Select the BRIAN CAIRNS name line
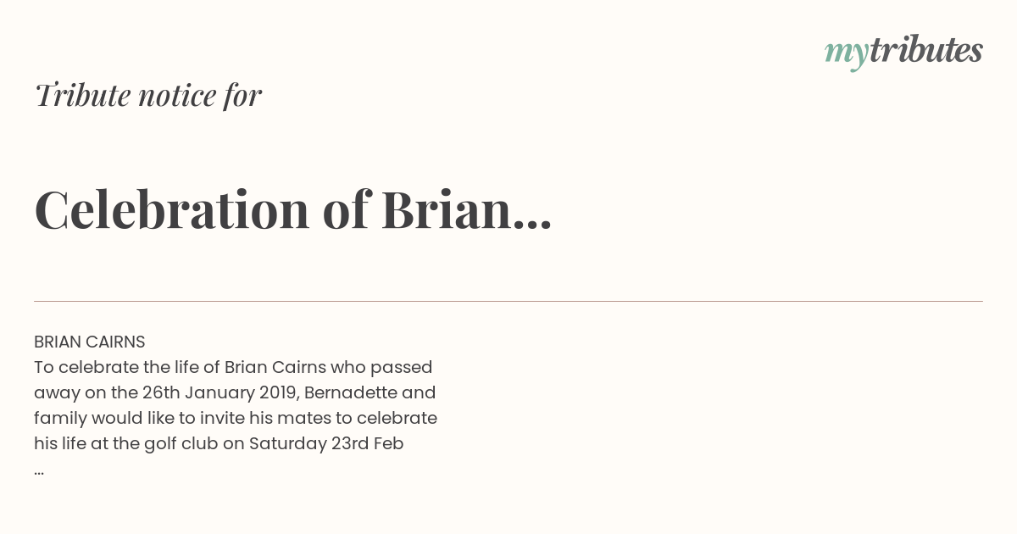This screenshot has height=534, width=1017. (90, 342)
